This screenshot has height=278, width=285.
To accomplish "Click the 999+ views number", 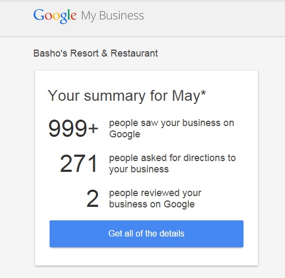I will point(73,128).
